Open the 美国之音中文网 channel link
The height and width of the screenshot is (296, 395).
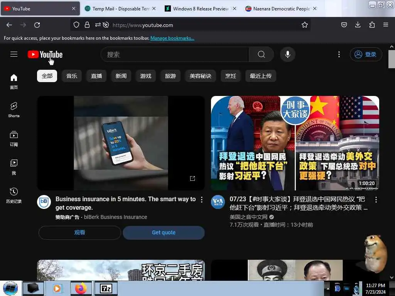[x=249, y=217]
